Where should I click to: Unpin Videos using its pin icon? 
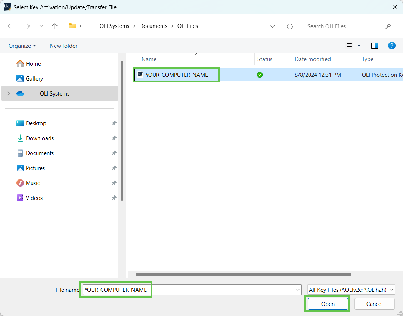(x=114, y=198)
